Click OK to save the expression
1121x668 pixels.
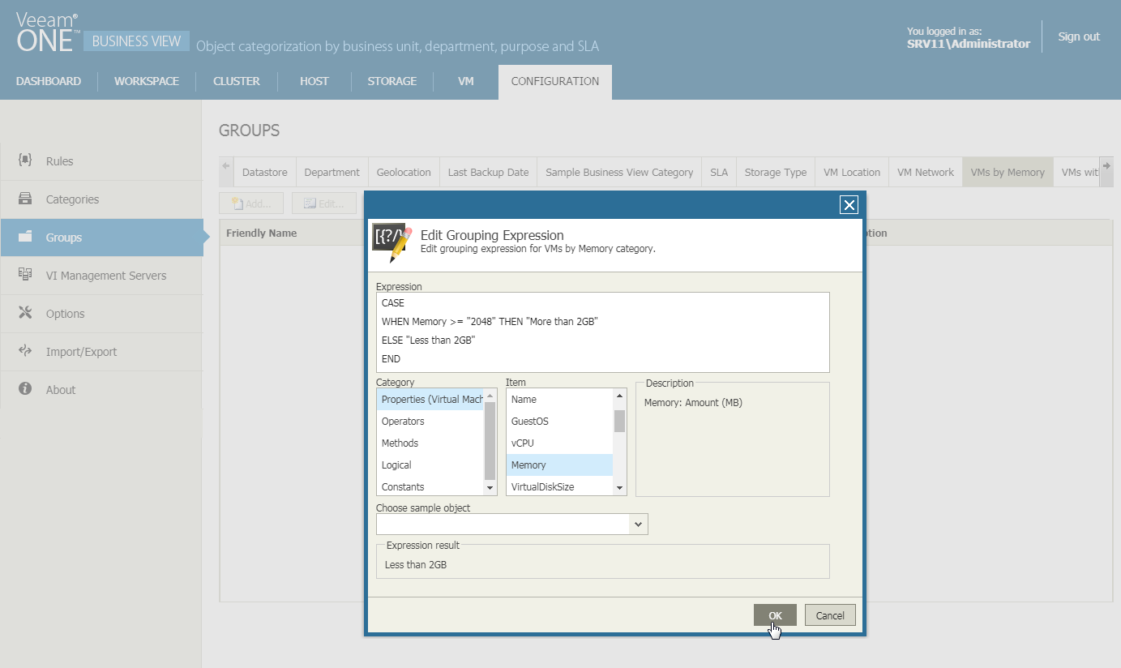click(x=775, y=615)
